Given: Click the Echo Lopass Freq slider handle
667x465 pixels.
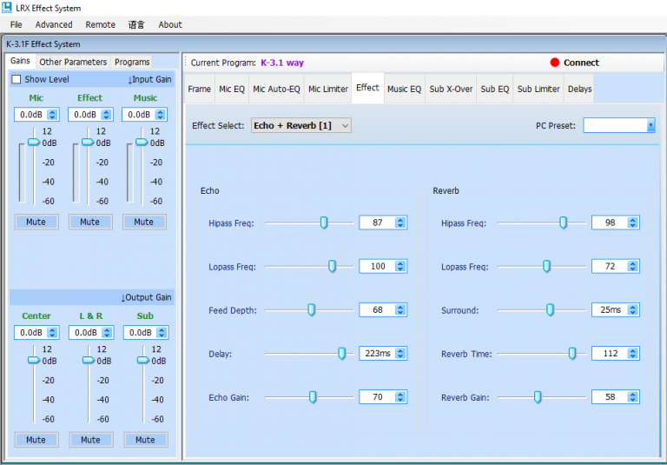Looking at the screenshot, I should [x=333, y=266].
